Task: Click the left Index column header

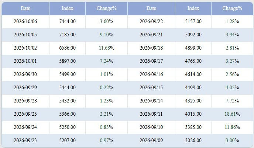Action: click(x=68, y=8)
